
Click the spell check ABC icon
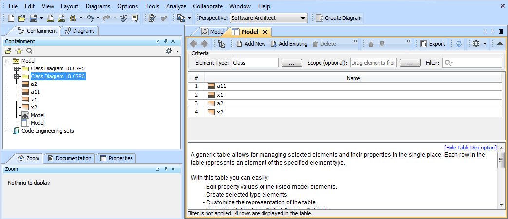[123, 18]
